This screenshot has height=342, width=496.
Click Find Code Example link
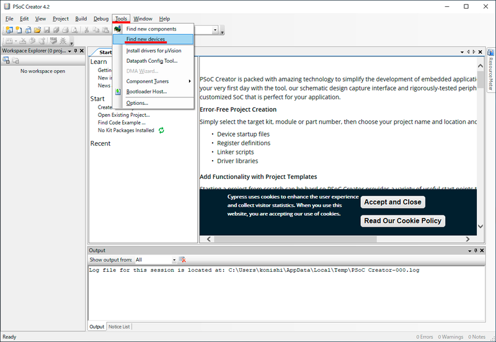pos(122,122)
